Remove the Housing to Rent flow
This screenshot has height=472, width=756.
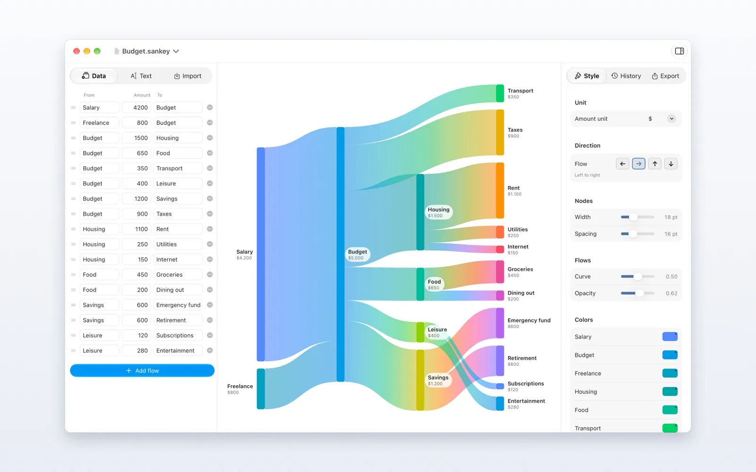click(210, 229)
